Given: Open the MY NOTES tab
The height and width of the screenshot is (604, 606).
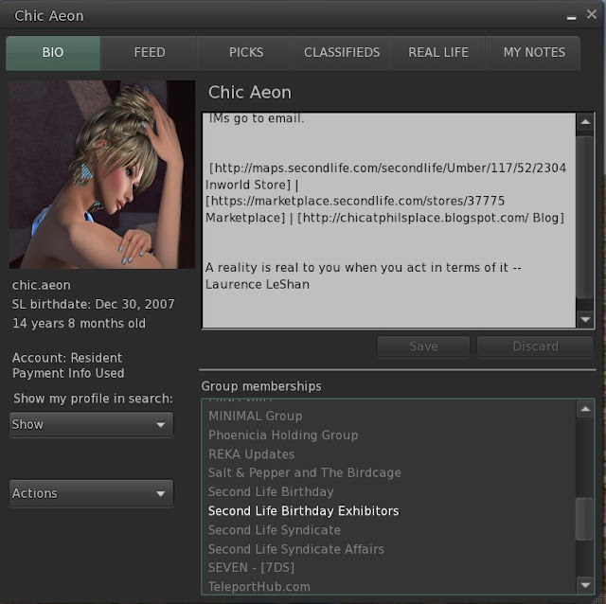Looking at the screenshot, I should click(534, 53).
